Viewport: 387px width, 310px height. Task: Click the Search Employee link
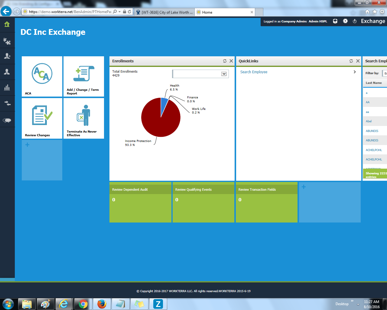[254, 72]
